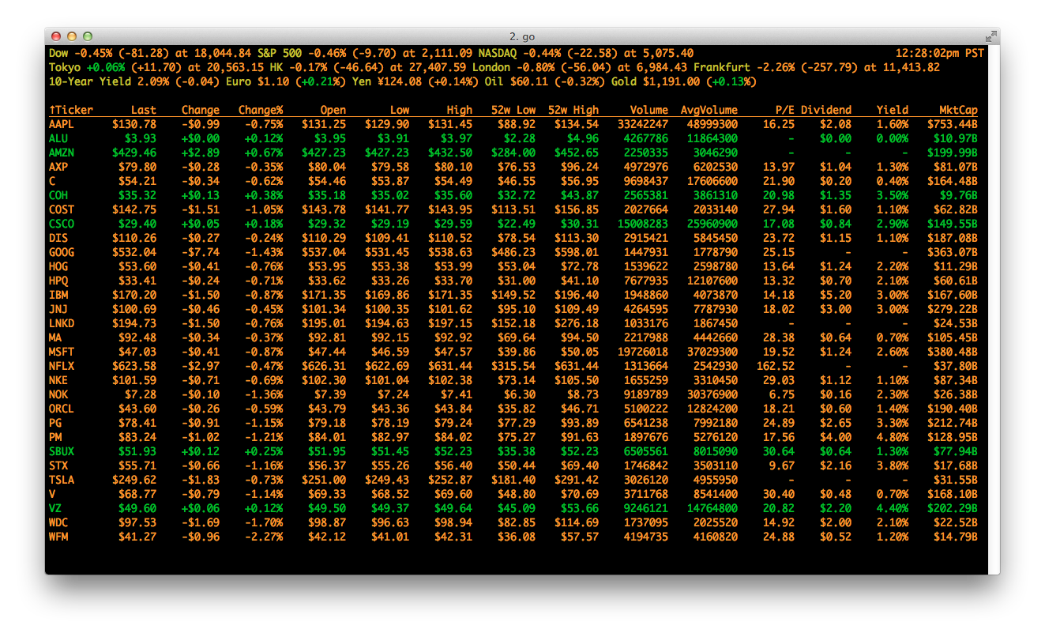Image resolution: width=1045 pixels, height=637 pixels.
Task: Click the COST ticker symbol
Action: pos(62,209)
